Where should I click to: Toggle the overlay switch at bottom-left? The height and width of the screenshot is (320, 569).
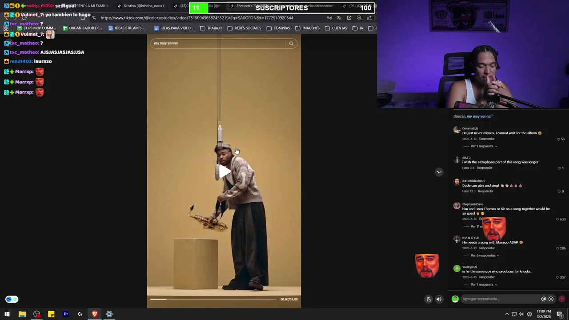pyautogui.click(x=12, y=299)
